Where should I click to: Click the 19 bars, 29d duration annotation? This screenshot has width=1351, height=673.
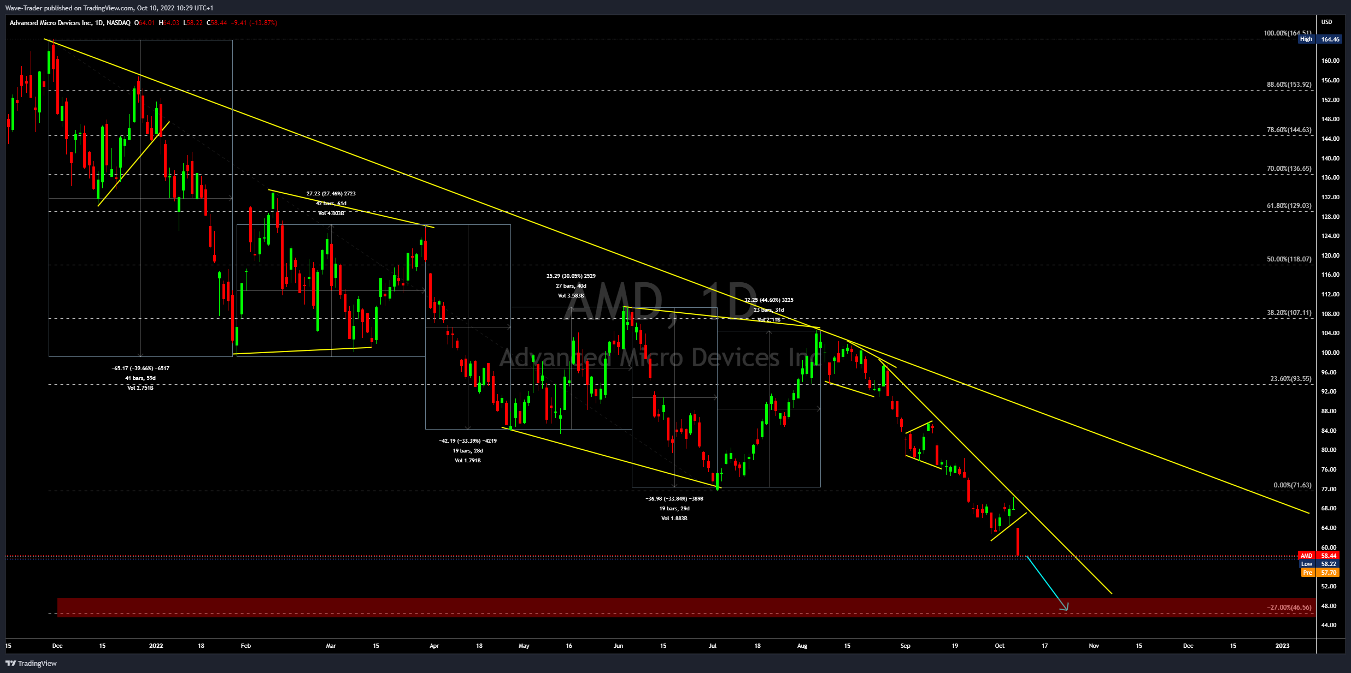click(x=674, y=509)
